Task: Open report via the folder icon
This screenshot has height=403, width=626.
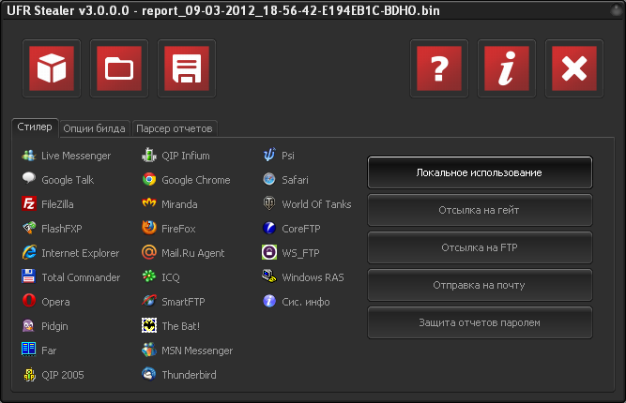Action: [x=119, y=68]
